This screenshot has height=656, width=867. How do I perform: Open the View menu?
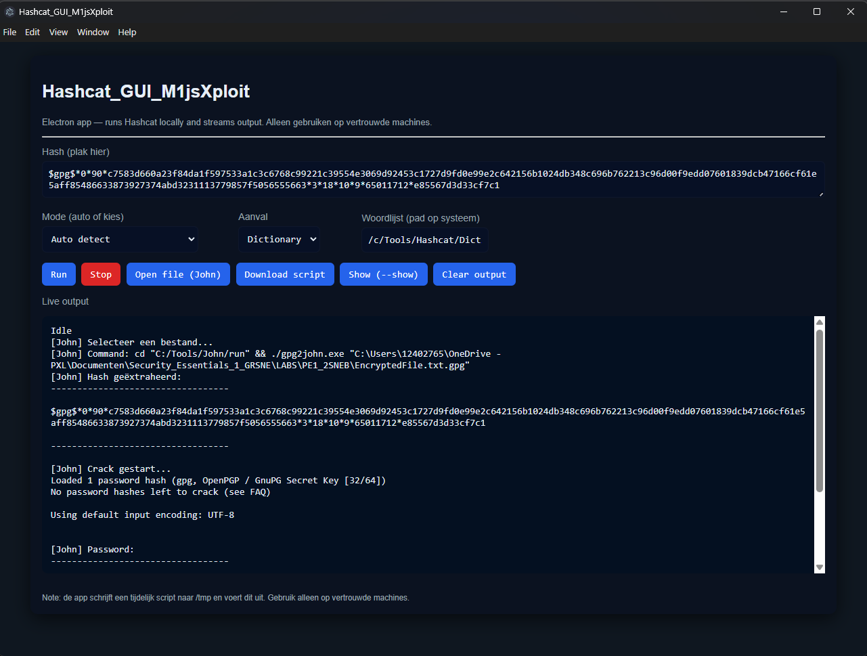click(x=59, y=32)
